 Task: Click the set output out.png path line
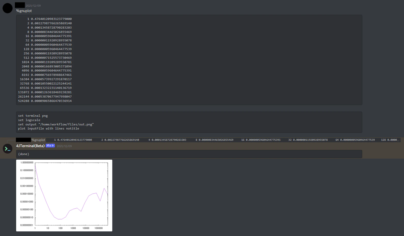click(56, 124)
